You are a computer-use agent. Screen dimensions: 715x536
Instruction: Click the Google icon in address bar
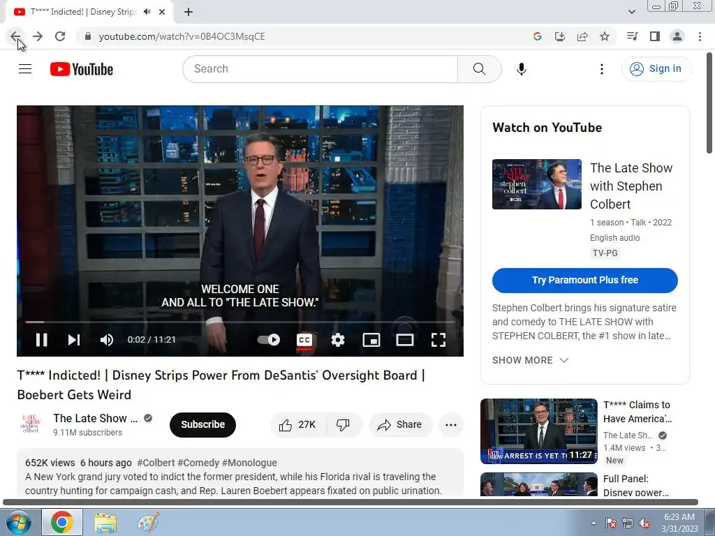pyautogui.click(x=537, y=36)
